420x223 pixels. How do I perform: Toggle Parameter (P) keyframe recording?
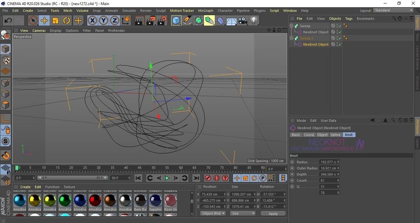262,178
